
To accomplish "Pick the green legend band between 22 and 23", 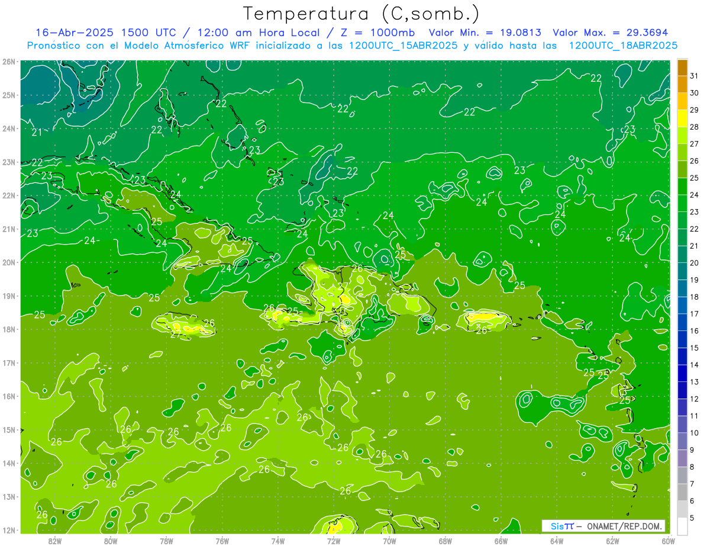I will pos(682,220).
